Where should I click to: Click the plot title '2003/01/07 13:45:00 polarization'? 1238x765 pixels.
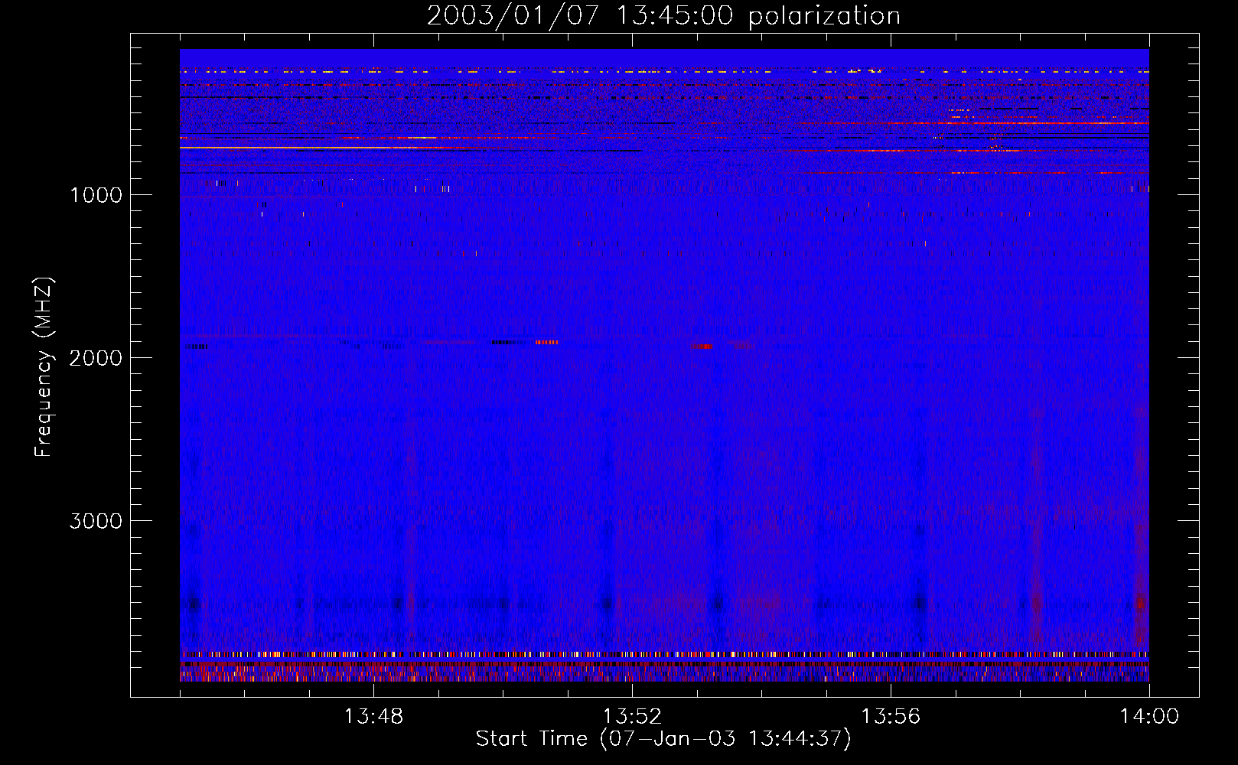tap(663, 16)
